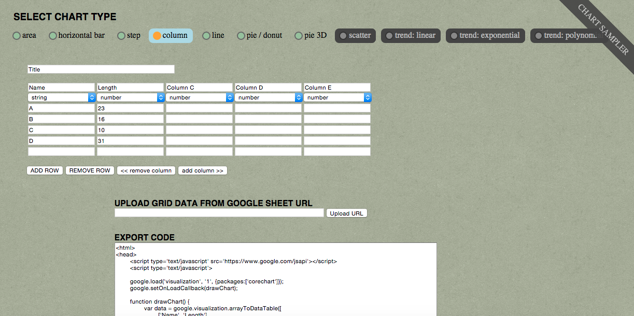Screen dimensions: 634x316
Task: Click the Google Sheet URL input box
Action: point(219,213)
